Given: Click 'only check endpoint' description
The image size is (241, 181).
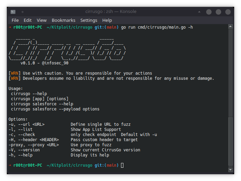Looking at the screenshot, I should pyautogui.click(x=93, y=135).
